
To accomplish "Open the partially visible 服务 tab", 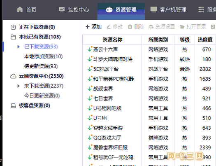I will [207, 9].
